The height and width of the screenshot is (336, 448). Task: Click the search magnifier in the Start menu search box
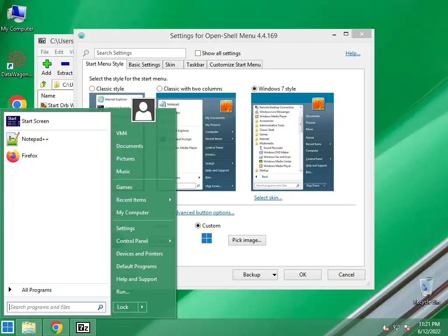(x=100, y=307)
